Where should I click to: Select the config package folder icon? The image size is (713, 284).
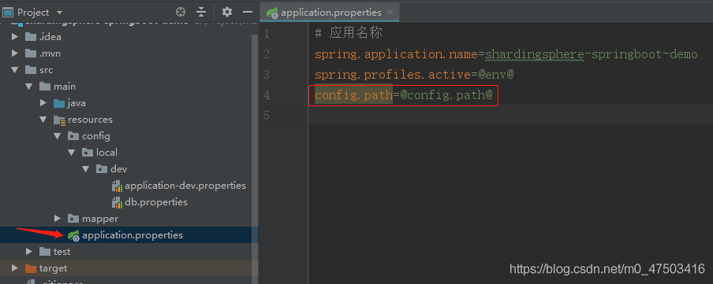(73, 136)
